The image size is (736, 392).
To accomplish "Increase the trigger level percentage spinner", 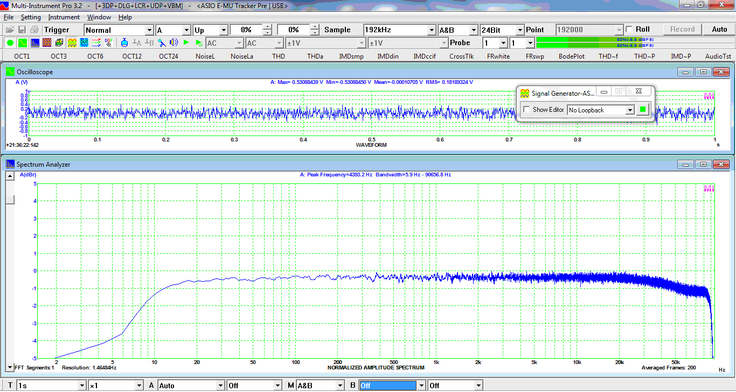I will point(267,27).
